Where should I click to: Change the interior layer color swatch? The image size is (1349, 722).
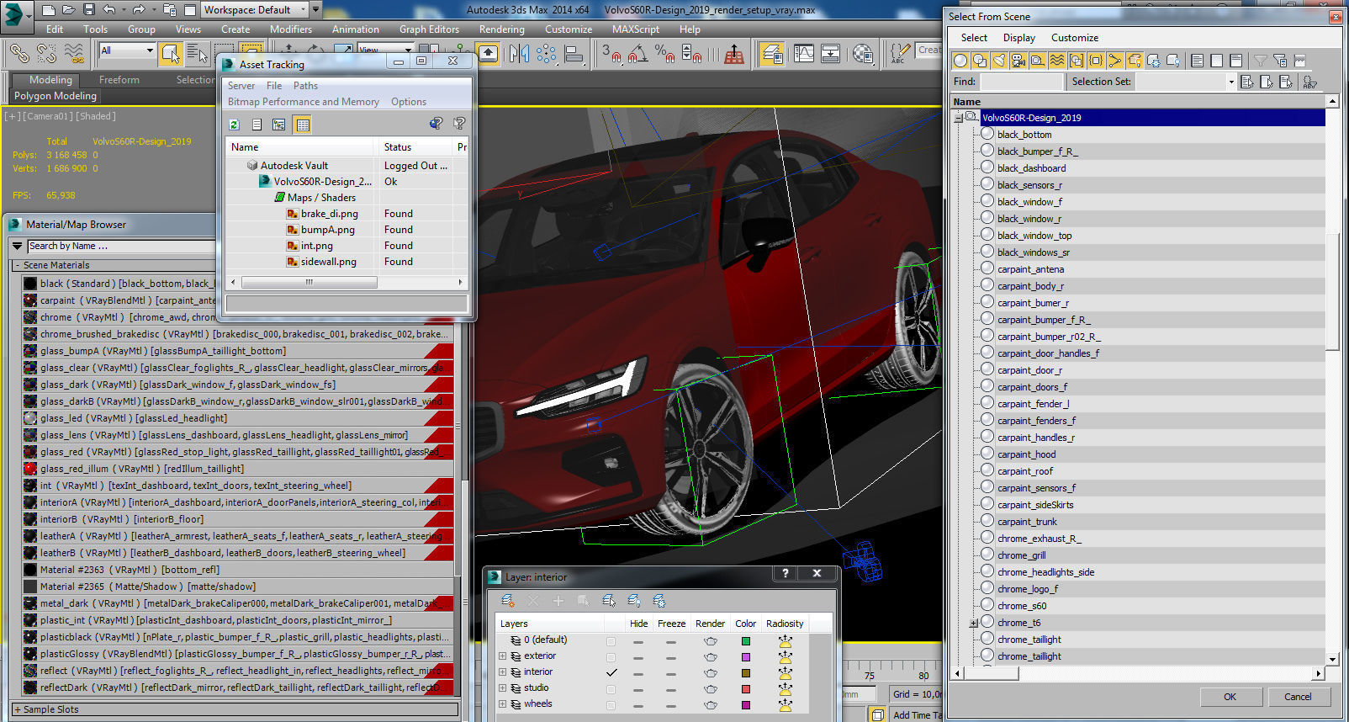coord(745,672)
